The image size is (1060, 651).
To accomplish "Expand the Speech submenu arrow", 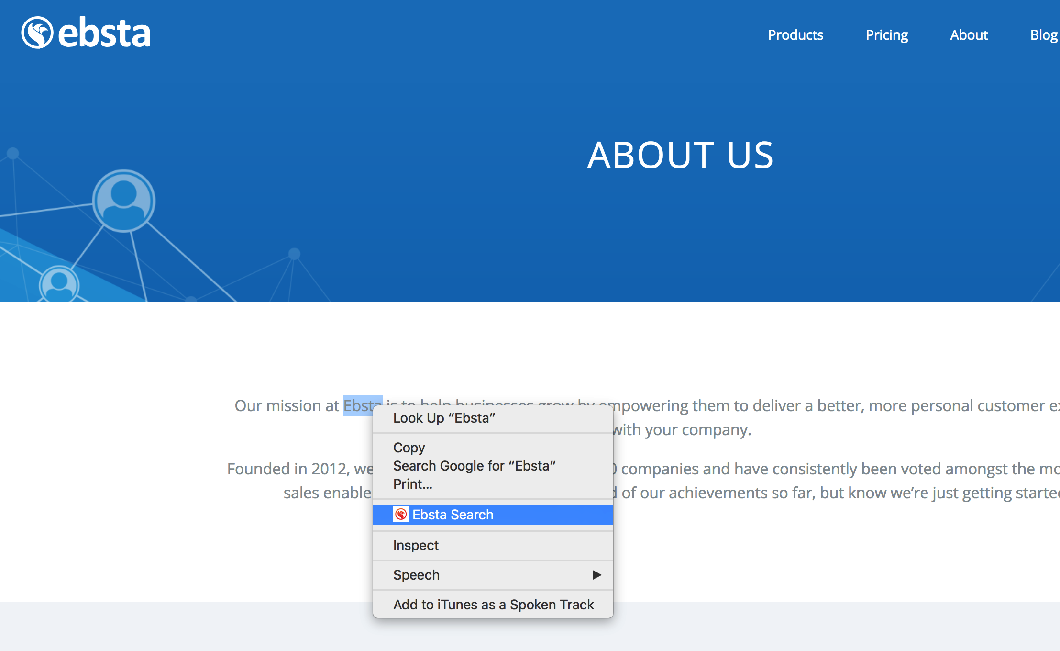I will tap(596, 575).
